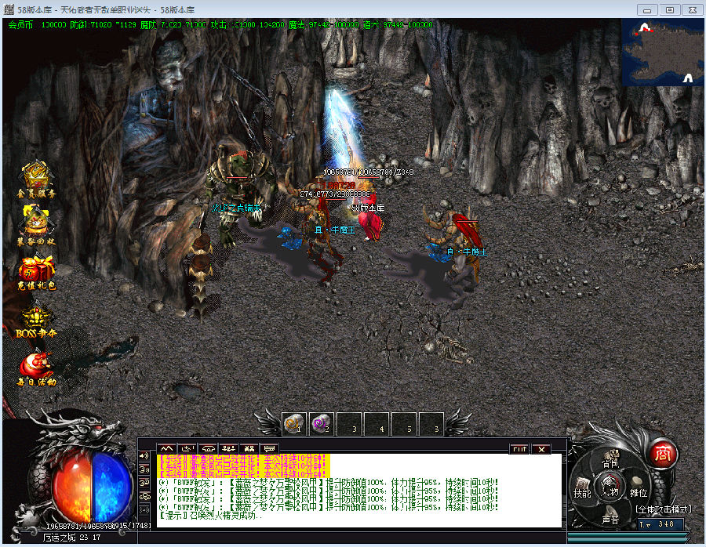
Task: Open the 充值礼包 recharge gift pack
Action: pyautogui.click(x=36, y=273)
